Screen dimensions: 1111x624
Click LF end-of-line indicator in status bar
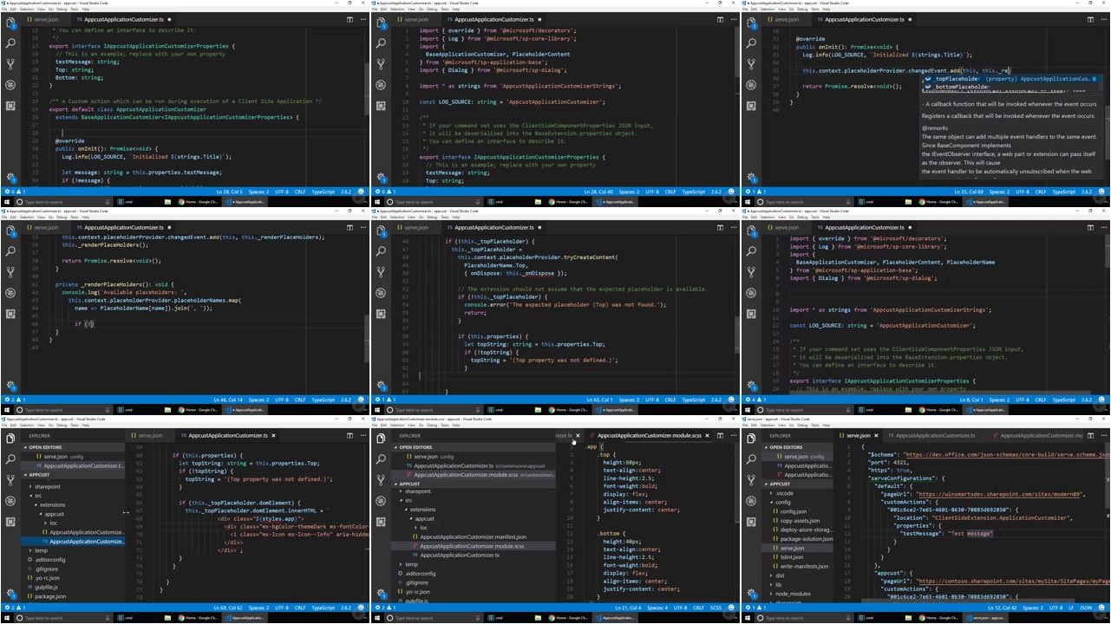click(x=1071, y=608)
